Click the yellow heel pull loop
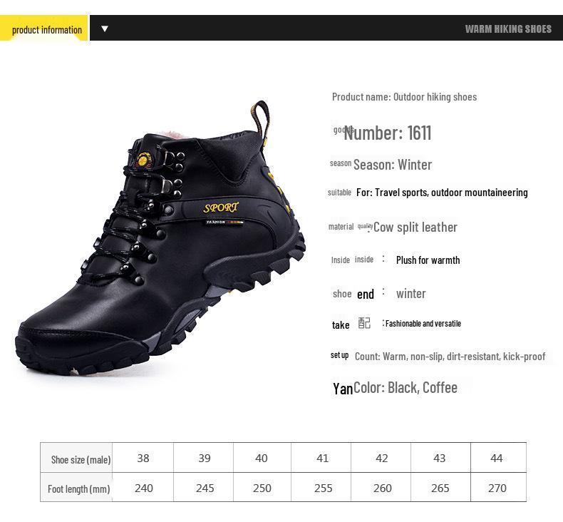The image size is (563, 522). click(261, 121)
